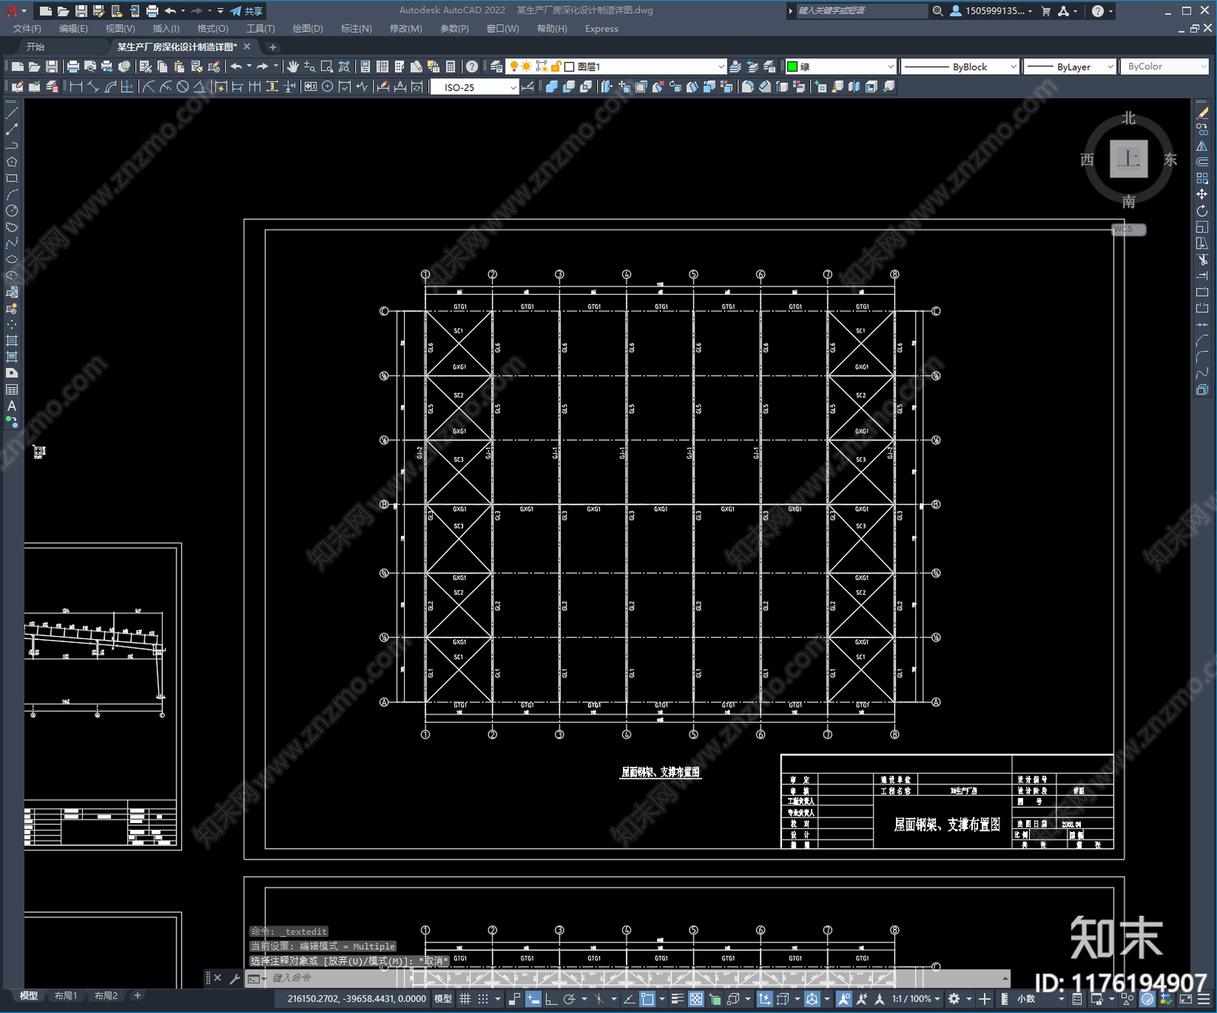The height and width of the screenshot is (1013, 1217).
Task: Switch to the 开始 start tab
Action: click(36, 47)
